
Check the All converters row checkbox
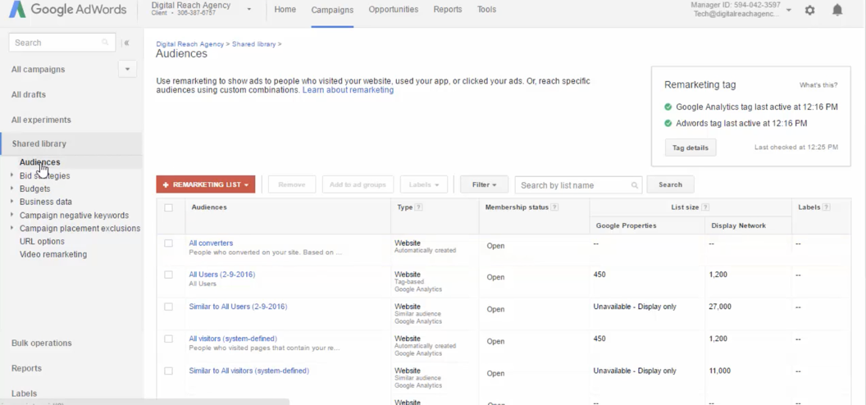[168, 243]
